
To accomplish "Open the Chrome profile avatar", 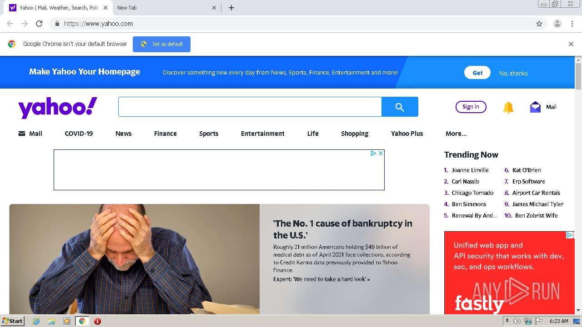I will pos(557,24).
